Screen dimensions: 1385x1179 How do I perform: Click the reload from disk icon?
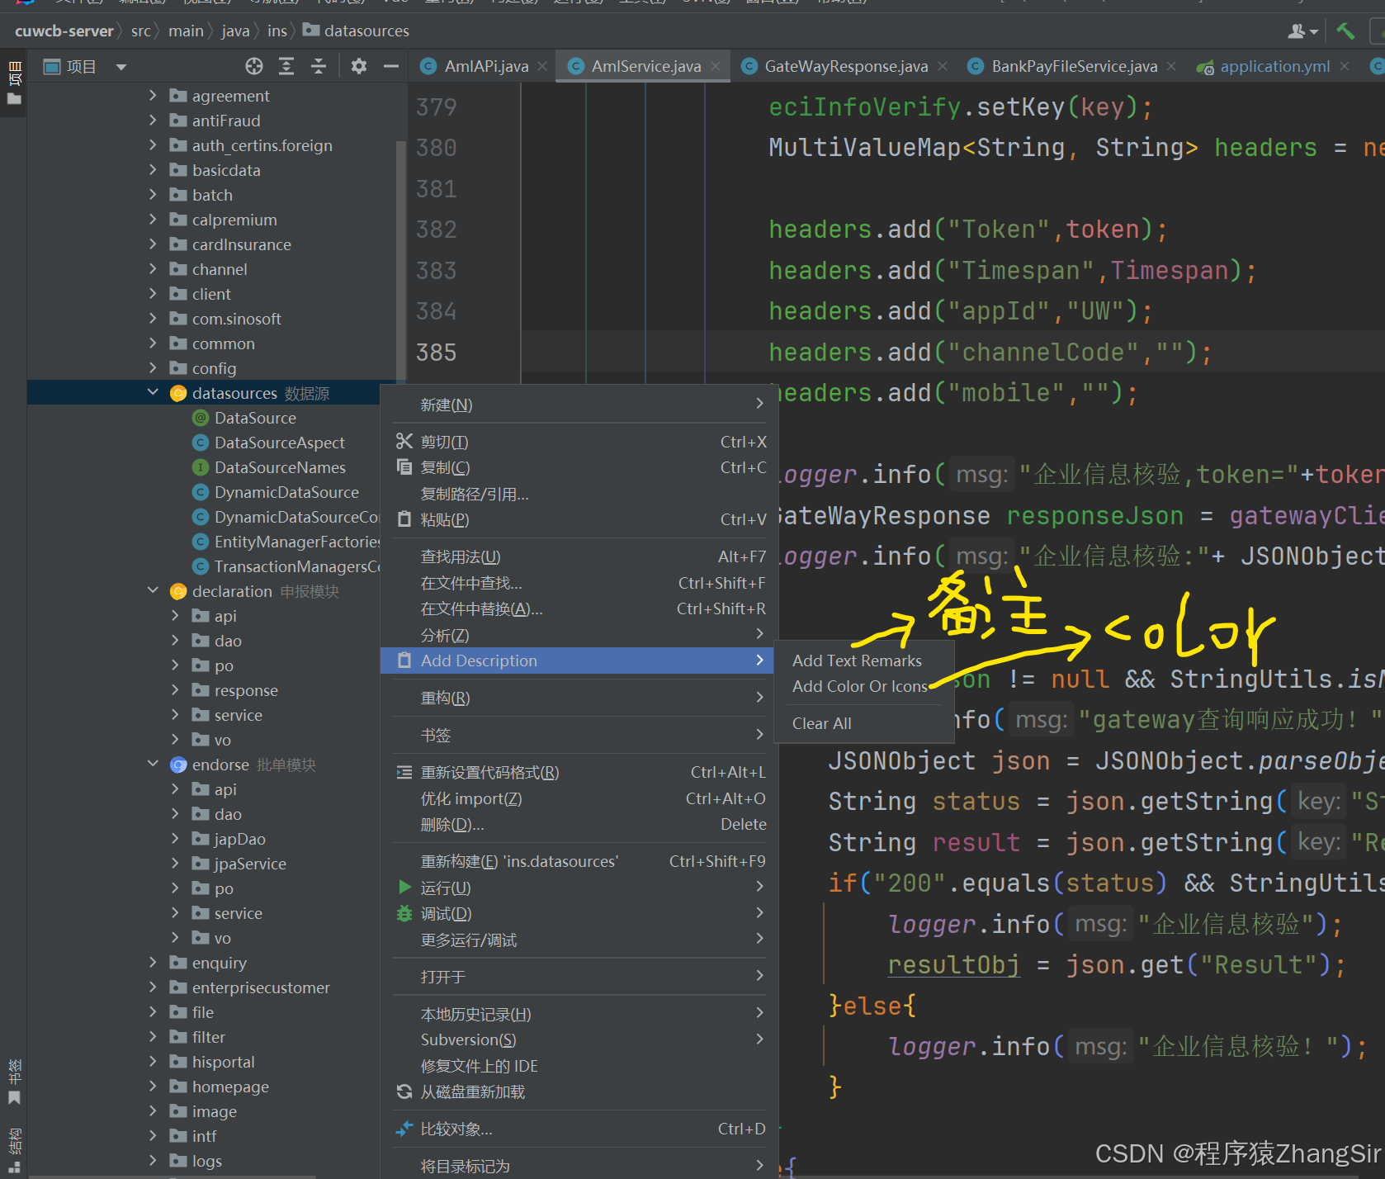(404, 1092)
